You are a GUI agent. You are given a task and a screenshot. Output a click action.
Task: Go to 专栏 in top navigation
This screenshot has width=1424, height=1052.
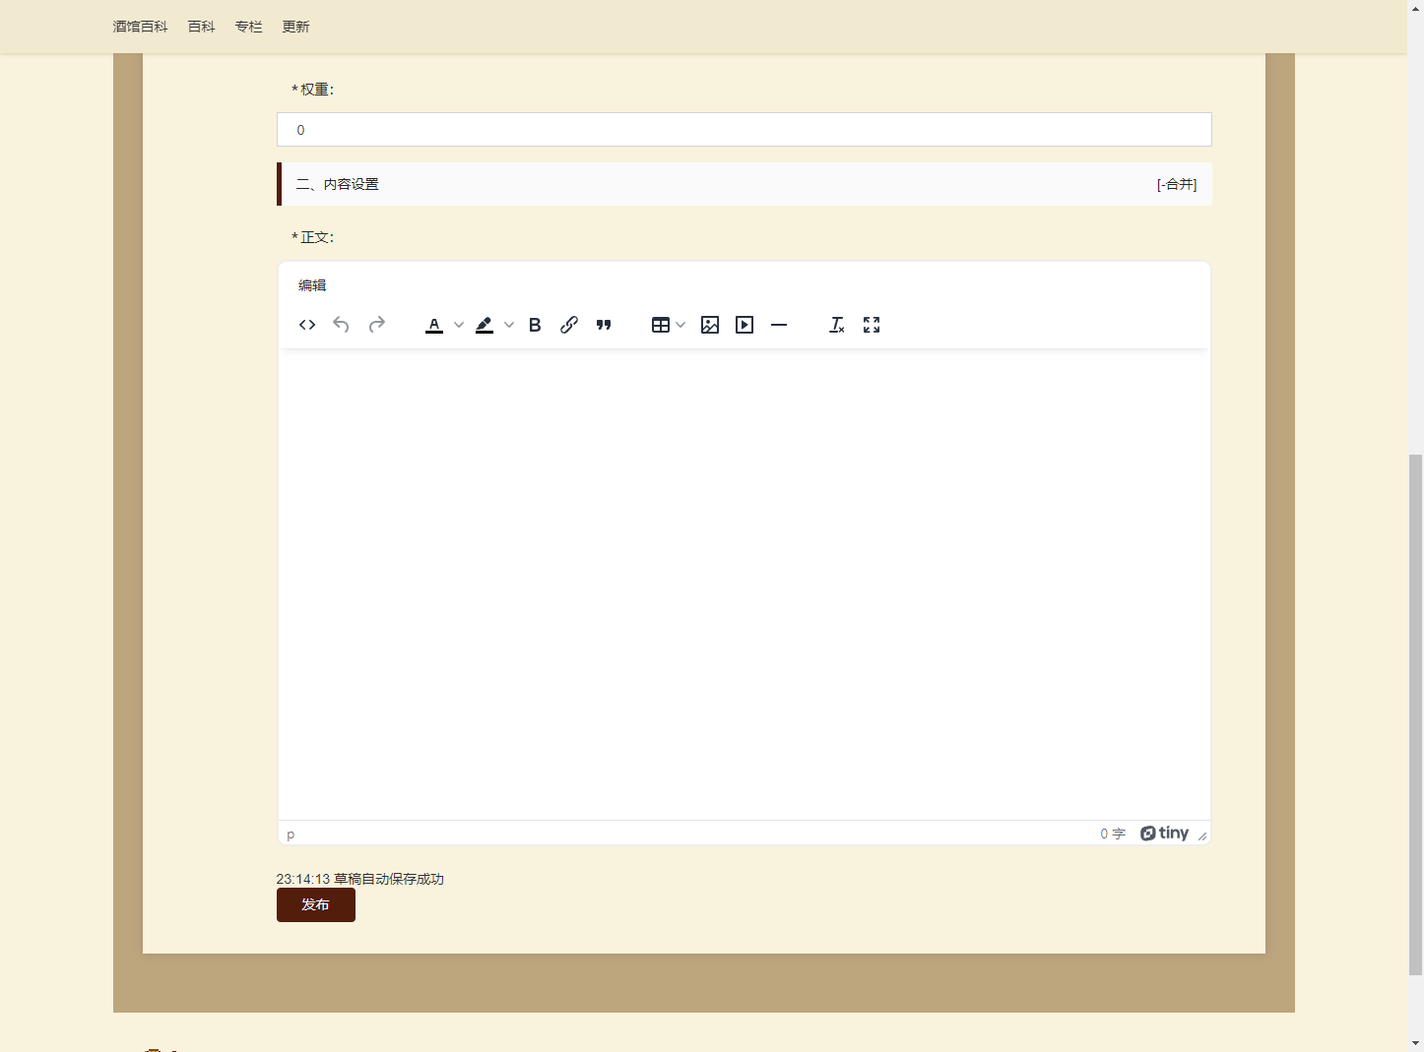pyautogui.click(x=248, y=27)
